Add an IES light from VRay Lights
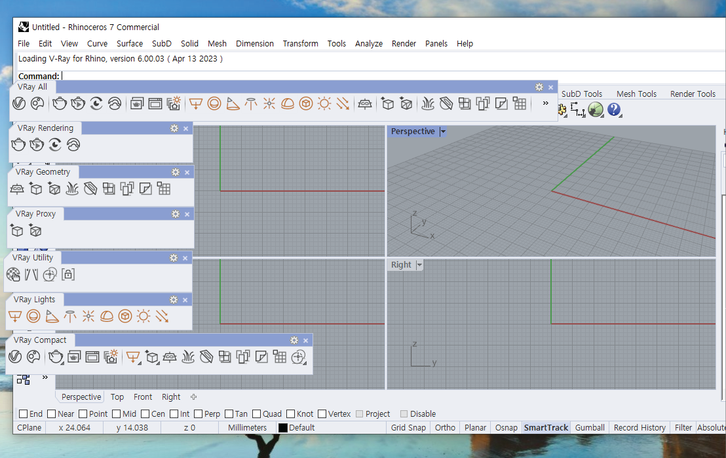726x458 pixels. tap(70, 316)
